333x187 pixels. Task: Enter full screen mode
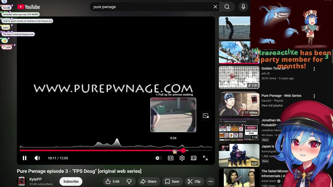(x=205, y=158)
